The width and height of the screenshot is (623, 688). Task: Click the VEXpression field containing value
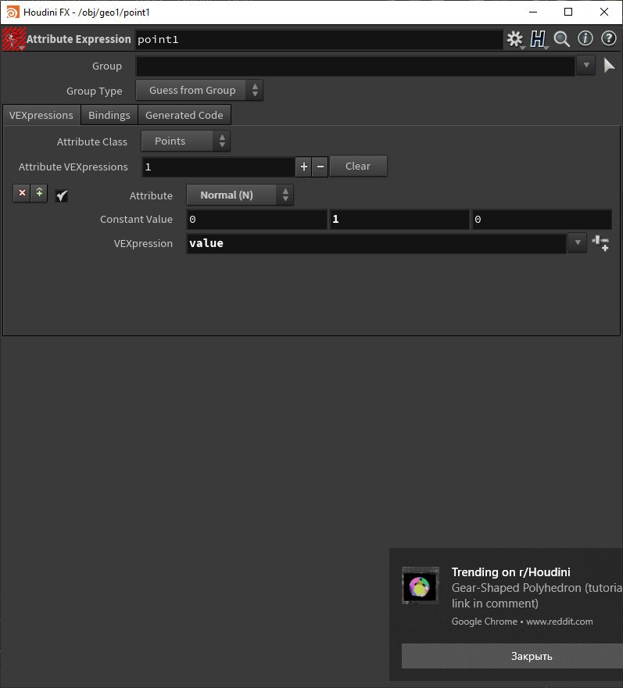[x=377, y=243]
